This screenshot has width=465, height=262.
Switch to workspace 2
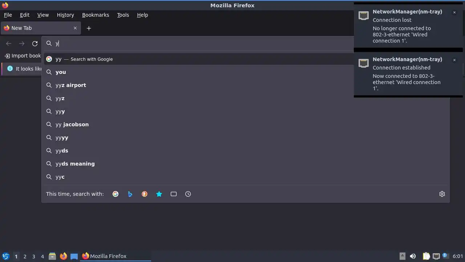tap(25, 256)
